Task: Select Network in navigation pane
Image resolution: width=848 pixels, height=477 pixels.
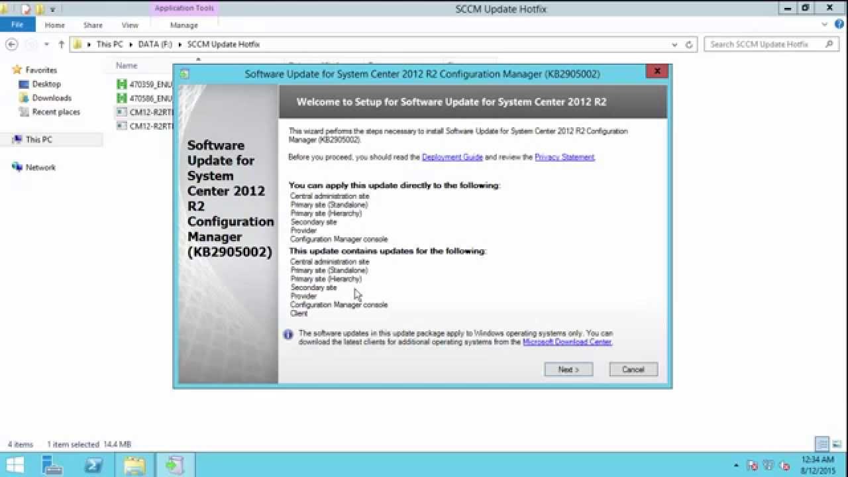Action: coord(40,168)
